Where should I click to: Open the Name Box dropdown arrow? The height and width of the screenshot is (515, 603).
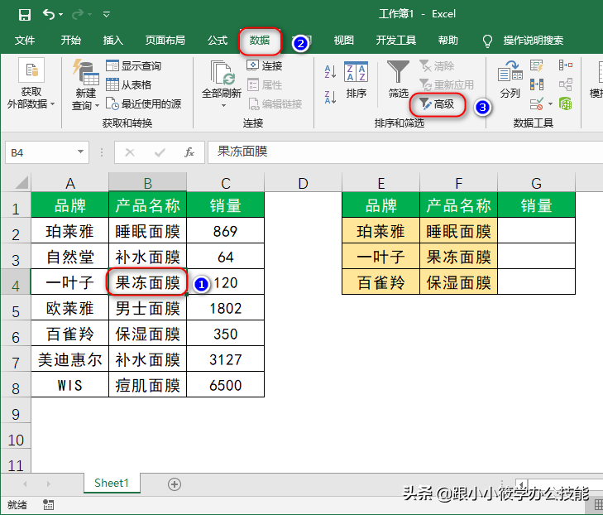click(x=80, y=152)
